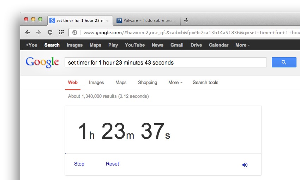The height and width of the screenshot is (180, 300).
Task: Click the Pplware tab favicon
Action: 119,20
